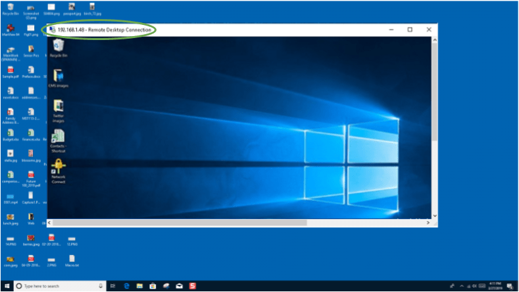Open the 2.PNG file on the desktop
The width and height of the screenshot is (519, 292).
[51, 262]
